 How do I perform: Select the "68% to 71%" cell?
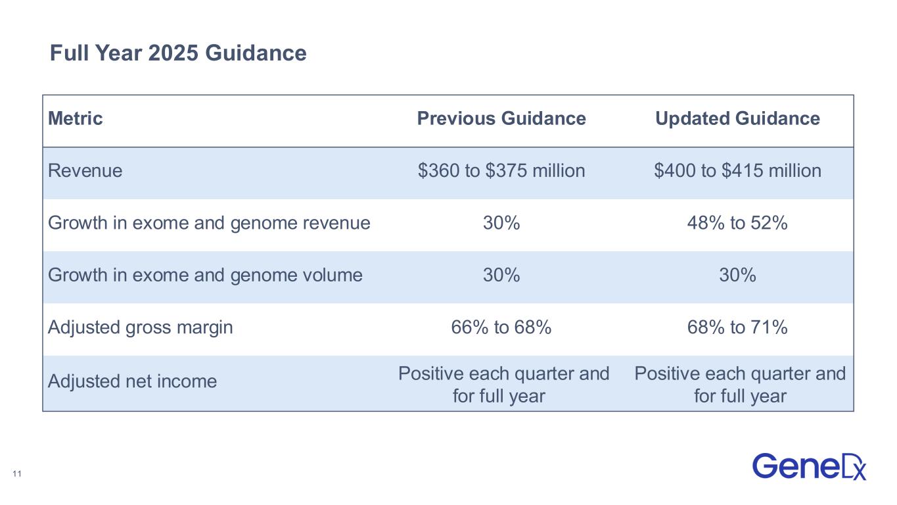point(737,327)
